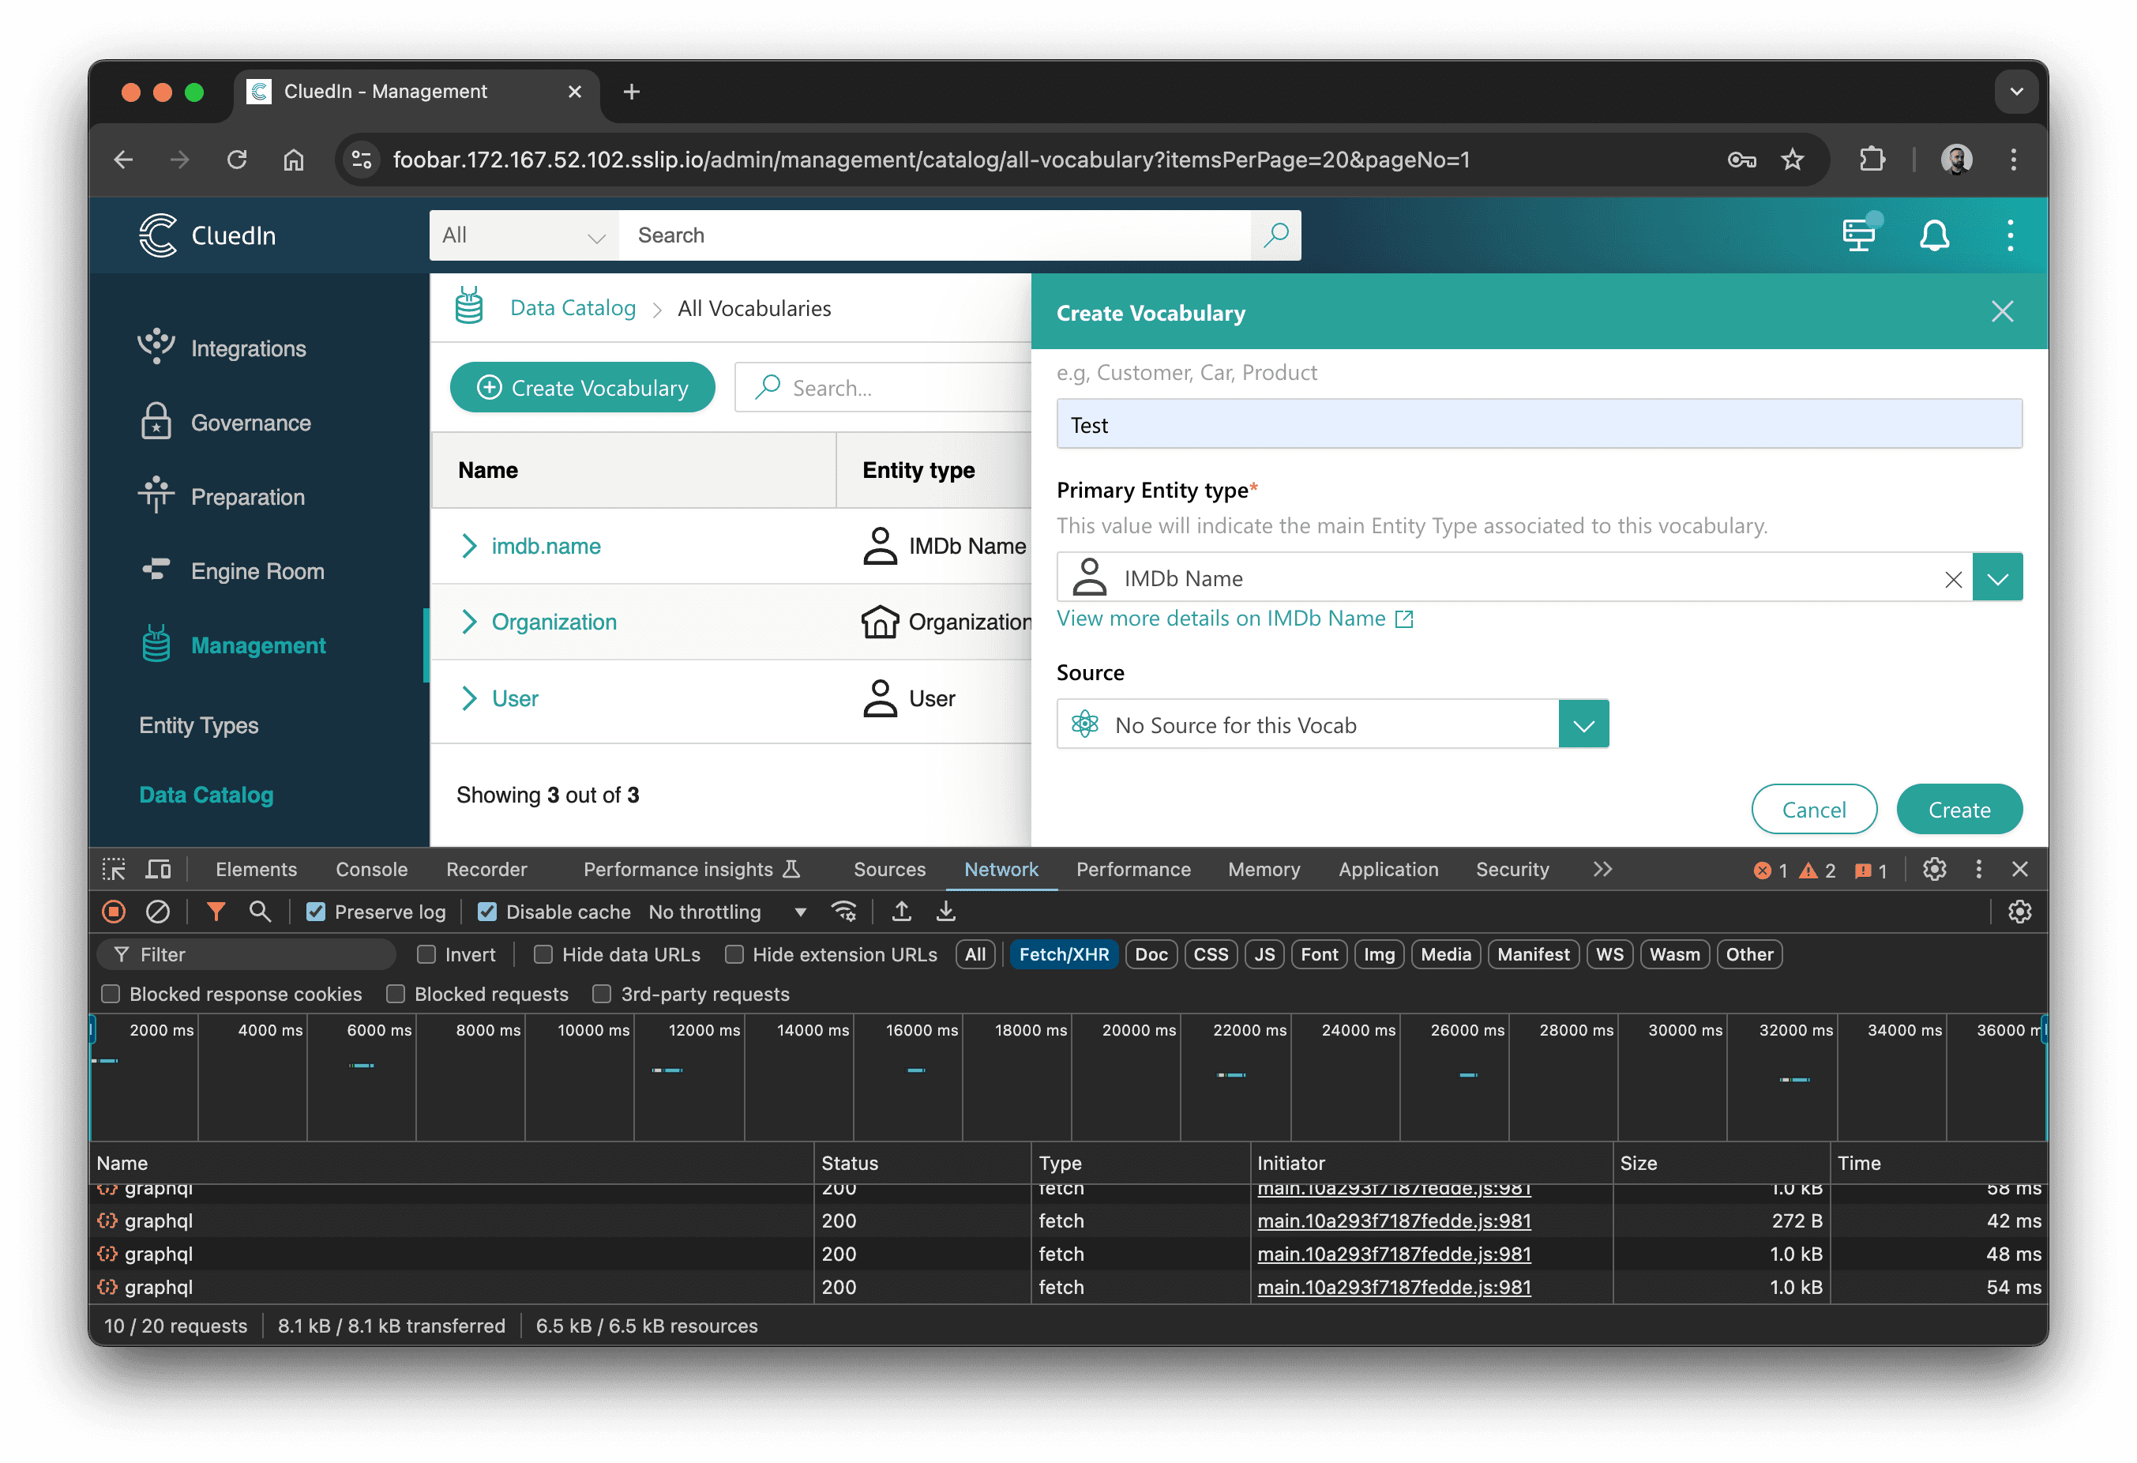Stop recording the network log
2137x1463 pixels.
click(x=113, y=912)
